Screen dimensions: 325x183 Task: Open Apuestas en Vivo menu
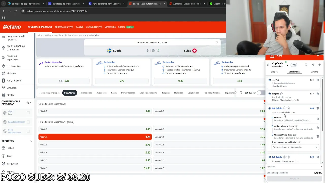tap(64, 27)
